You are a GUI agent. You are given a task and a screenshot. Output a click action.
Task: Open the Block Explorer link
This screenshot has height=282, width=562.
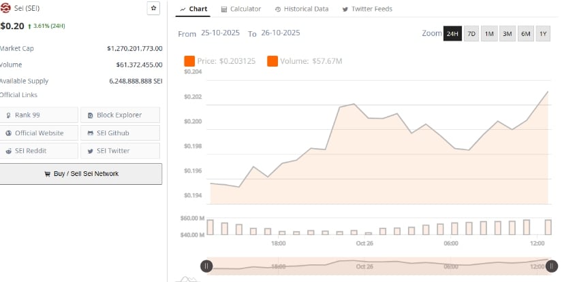pyautogui.click(x=120, y=116)
